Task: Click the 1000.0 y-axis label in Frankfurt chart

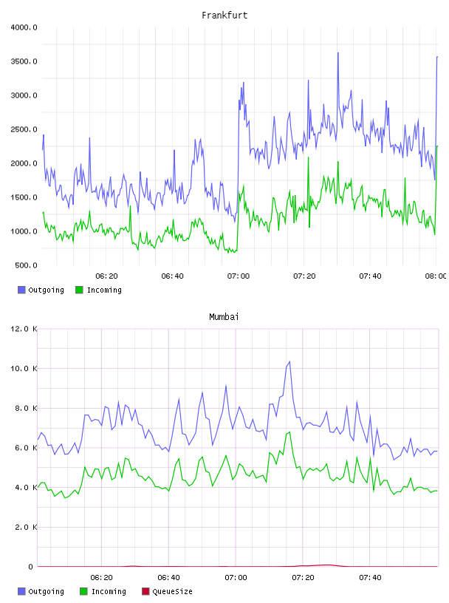Action: tap(24, 231)
